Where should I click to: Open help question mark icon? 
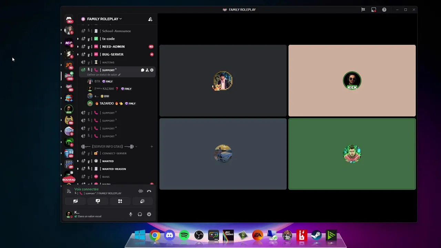[x=384, y=10]
